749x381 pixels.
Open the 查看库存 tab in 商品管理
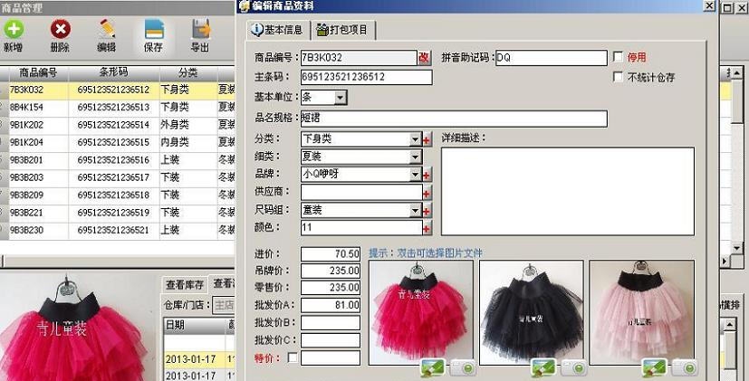coord(185,285)
